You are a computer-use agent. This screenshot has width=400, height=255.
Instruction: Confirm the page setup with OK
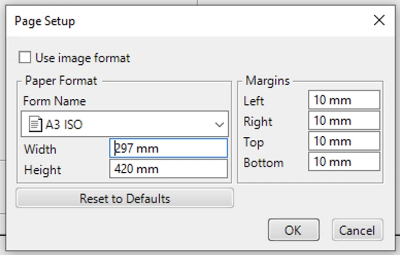[293, 230]
